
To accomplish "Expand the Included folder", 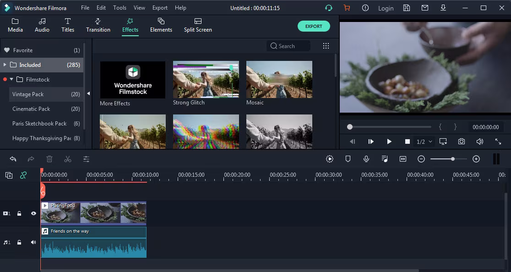I will pos(5,65).
